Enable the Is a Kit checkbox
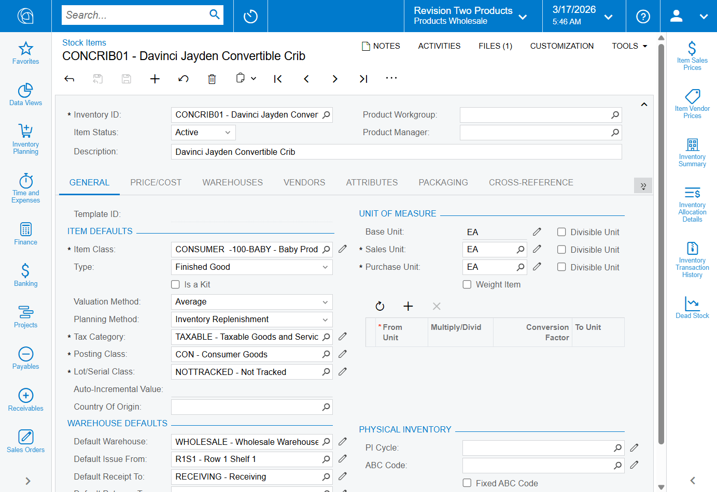This screenshot has width=717, height=492. (176, 284)
